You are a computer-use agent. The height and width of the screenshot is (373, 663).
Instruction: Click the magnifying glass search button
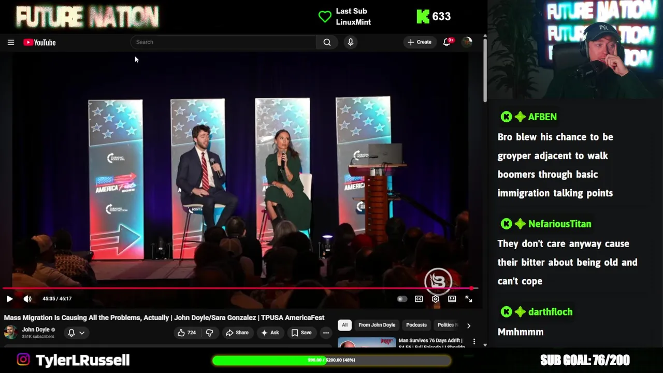click(327, 42)
